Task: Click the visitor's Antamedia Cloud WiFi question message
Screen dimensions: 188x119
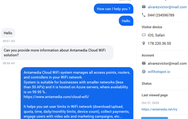Action: 57,52
